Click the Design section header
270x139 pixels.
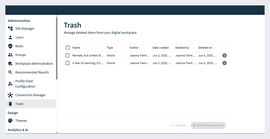(x=13, y=113)
